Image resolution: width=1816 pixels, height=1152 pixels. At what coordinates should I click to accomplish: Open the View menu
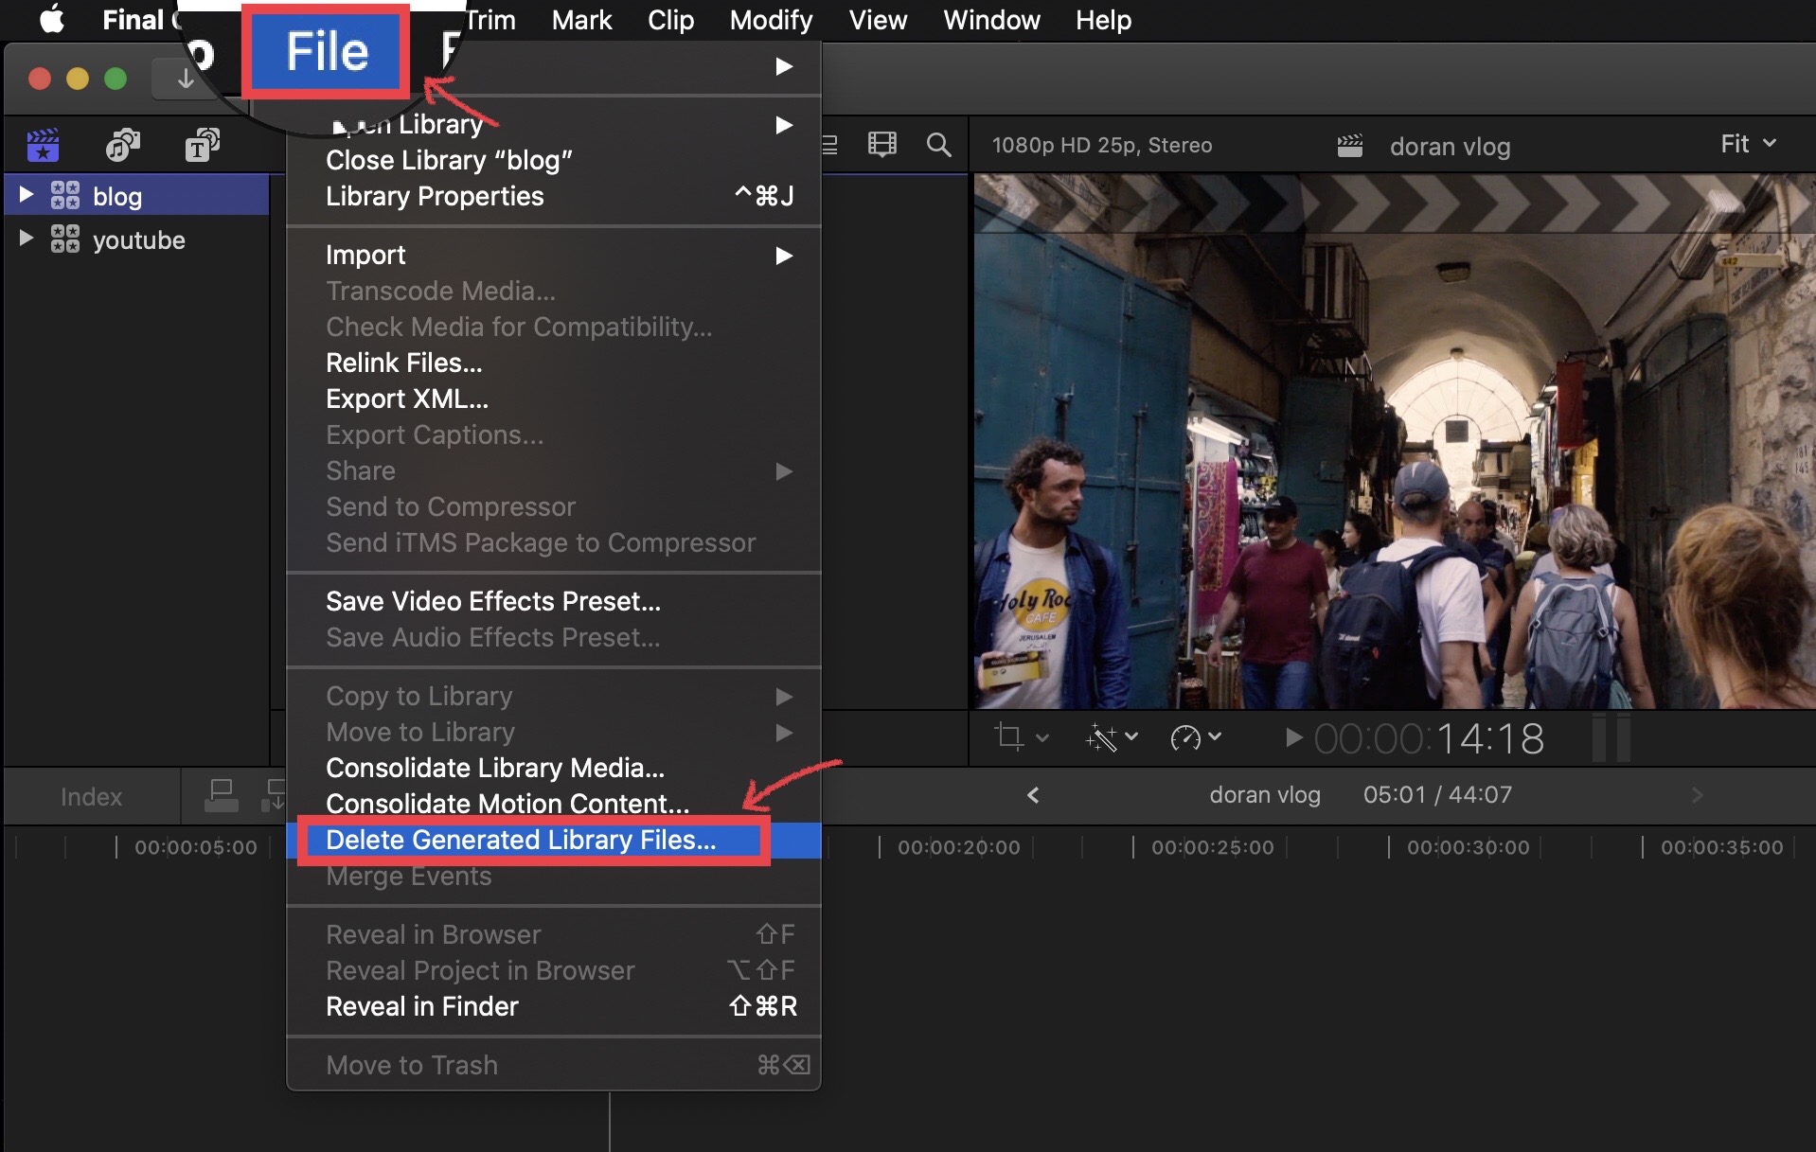tap(878, 20)
